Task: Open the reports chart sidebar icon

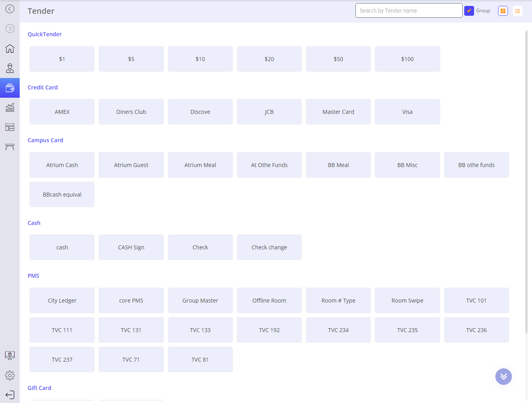Action: [10, 108]
